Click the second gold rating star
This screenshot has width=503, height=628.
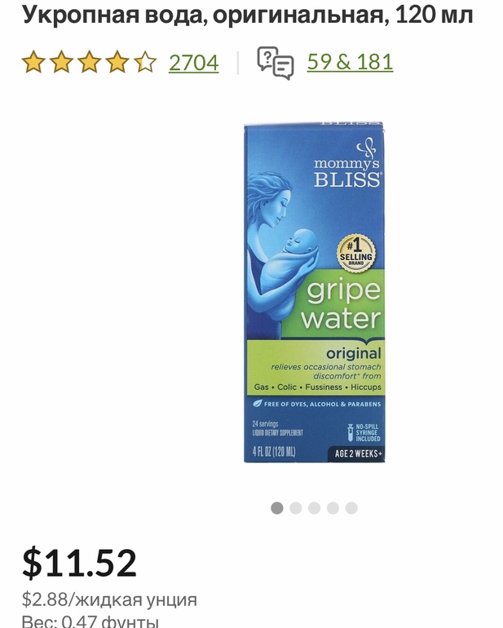click(61, 62)
